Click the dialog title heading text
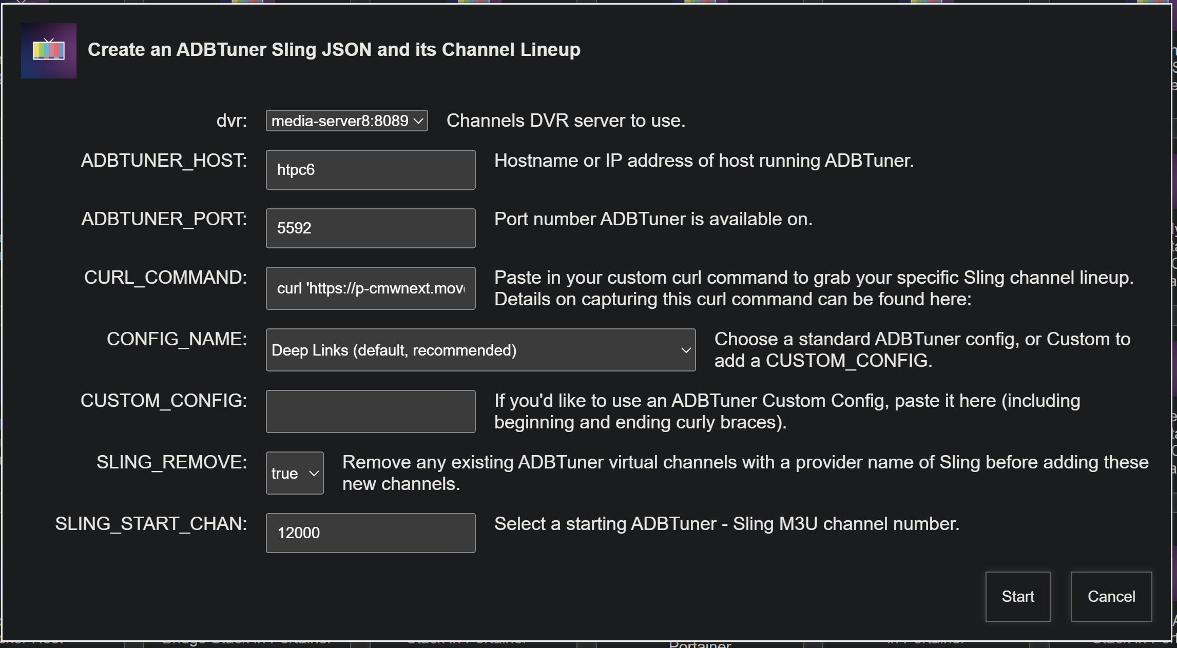This screenshot has height=648, width=1177. point(334,50)
